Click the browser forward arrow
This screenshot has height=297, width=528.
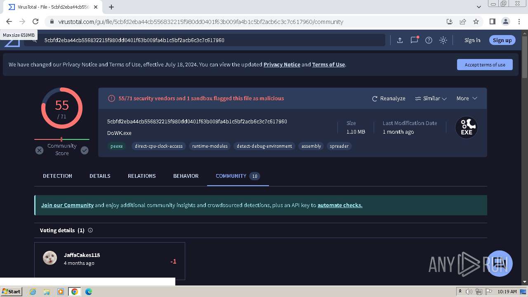(x=22, y=21)
